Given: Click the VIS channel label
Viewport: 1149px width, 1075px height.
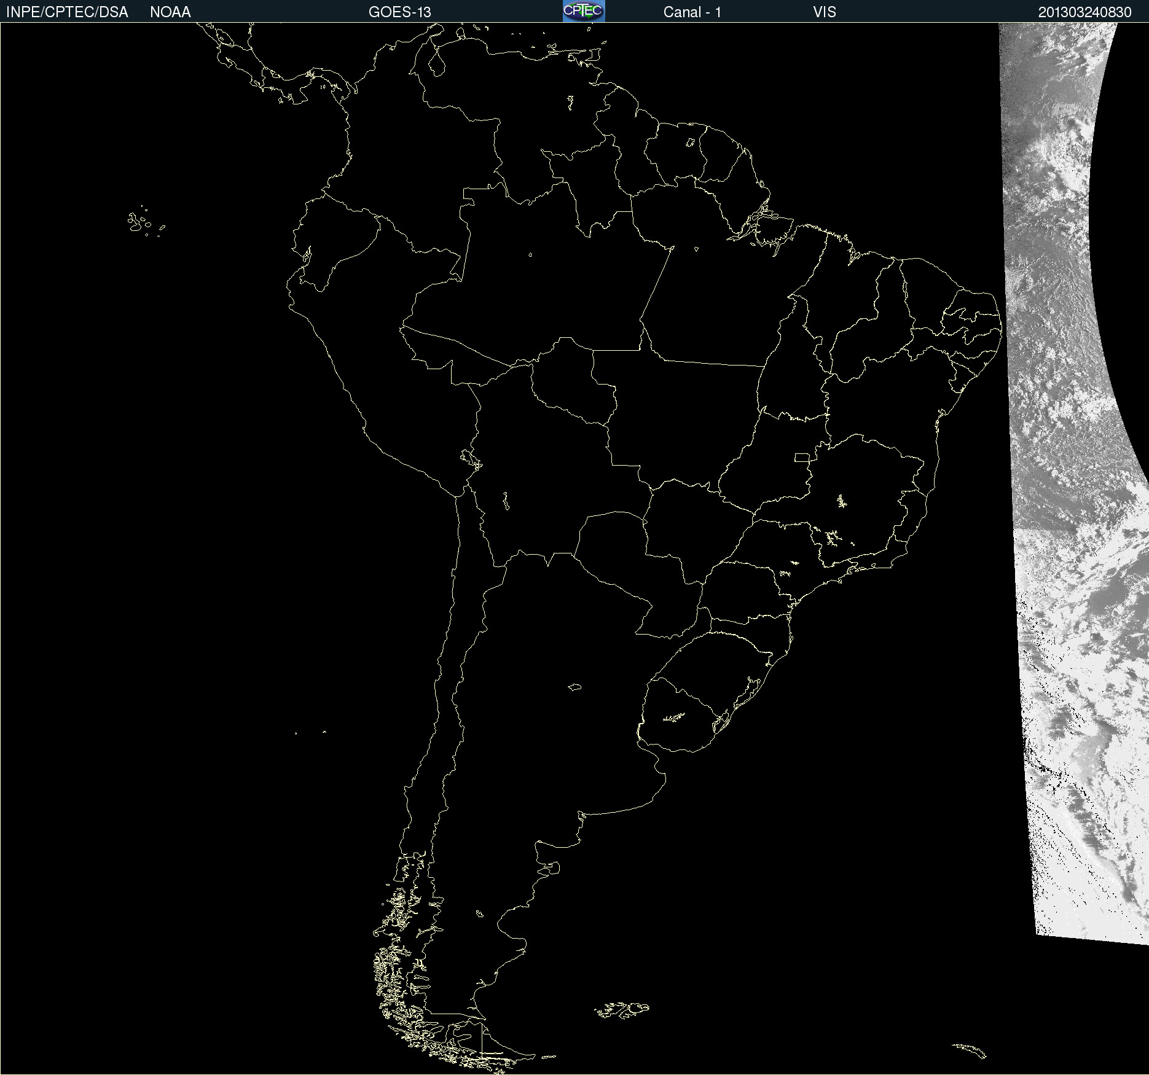Looking at the screenshot, I should 824,12.
